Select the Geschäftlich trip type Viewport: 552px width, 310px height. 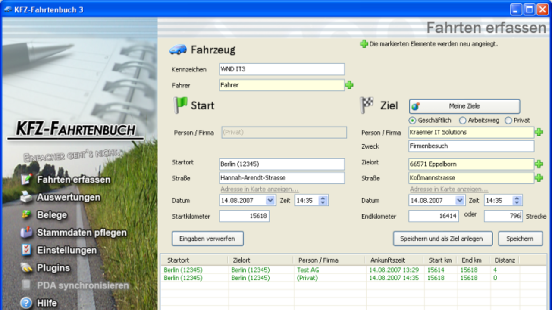click(x=430, y=121)
